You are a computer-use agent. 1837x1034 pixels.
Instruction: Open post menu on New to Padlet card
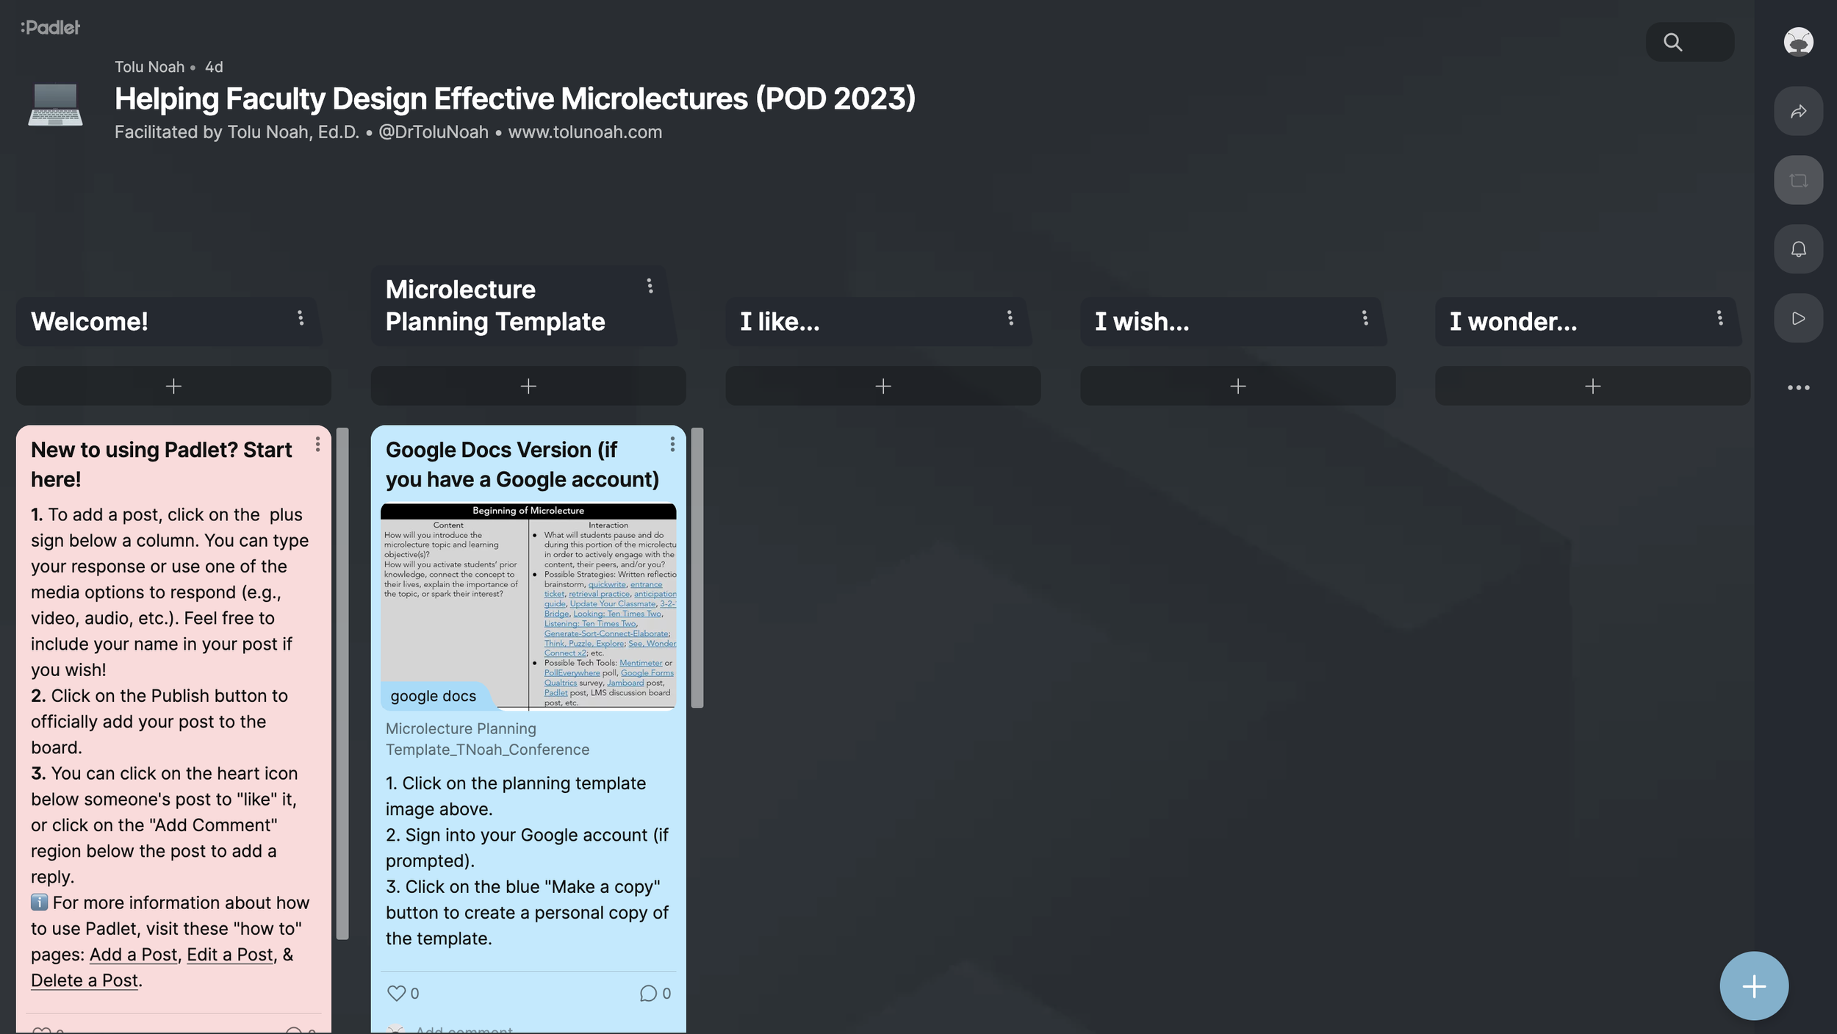317,445
